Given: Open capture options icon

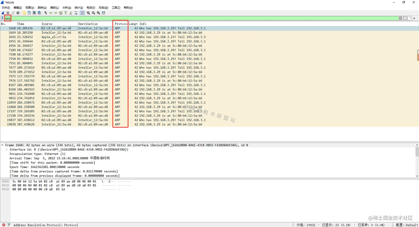Looking at the screenshot, I should click(18, 13).
